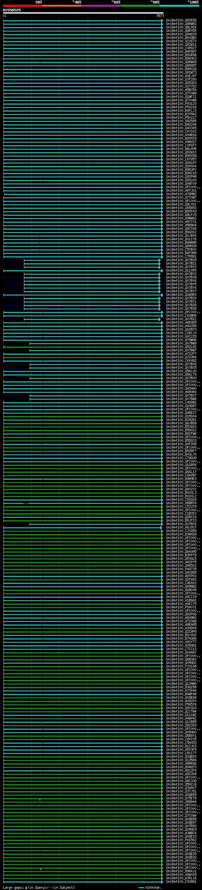
Task: Open the UniRef100_Q05HC9 hit label
Action: (x=181, y=829)
